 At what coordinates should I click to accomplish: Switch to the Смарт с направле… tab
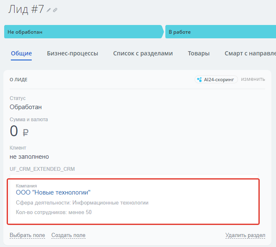pos(250,53)
